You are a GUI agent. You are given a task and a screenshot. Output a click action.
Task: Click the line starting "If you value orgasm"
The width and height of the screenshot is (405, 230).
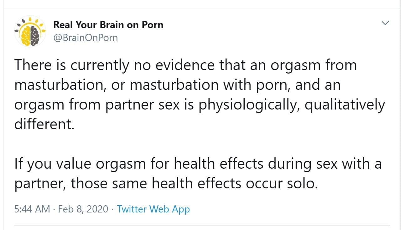tap(198, 164)
